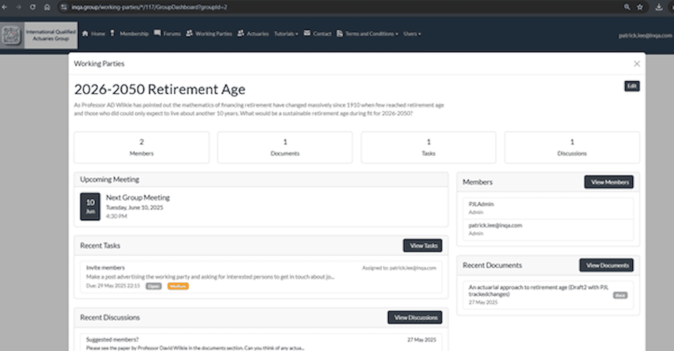The height and width of the screenshot is (351, 674).
Task: Go to the Membership menu item
Action: (134, 34)
